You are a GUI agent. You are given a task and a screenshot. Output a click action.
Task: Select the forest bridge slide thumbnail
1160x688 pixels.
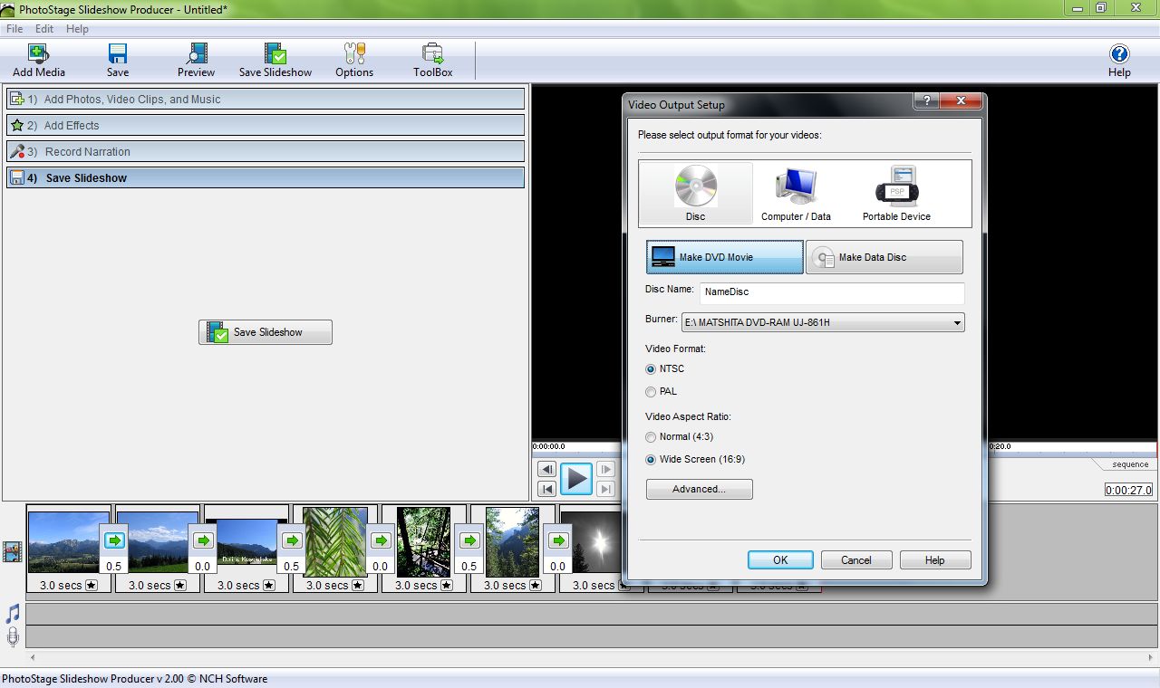[424, 541]
